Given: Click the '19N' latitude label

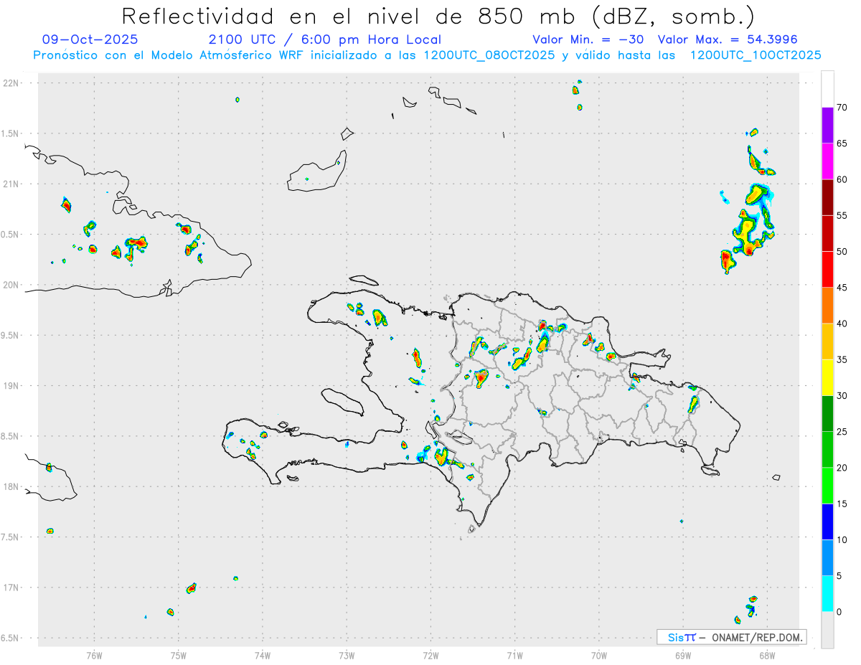Looking at the screenshot, I should [11, 386].
